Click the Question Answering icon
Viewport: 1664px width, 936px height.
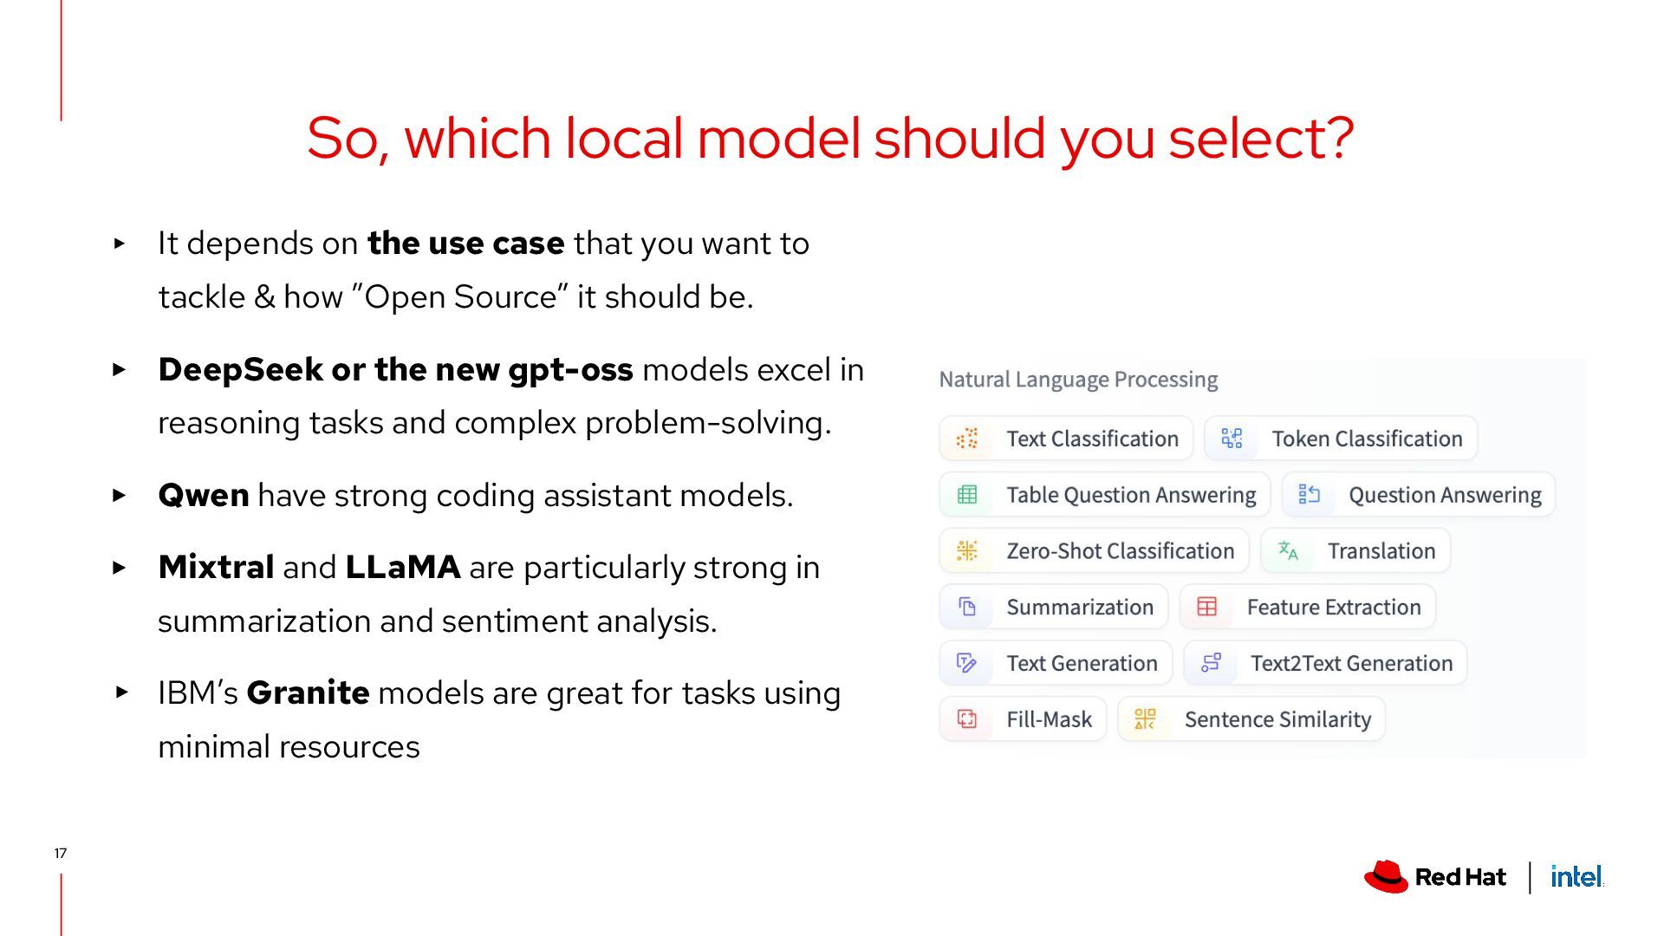pos(1309,495)
